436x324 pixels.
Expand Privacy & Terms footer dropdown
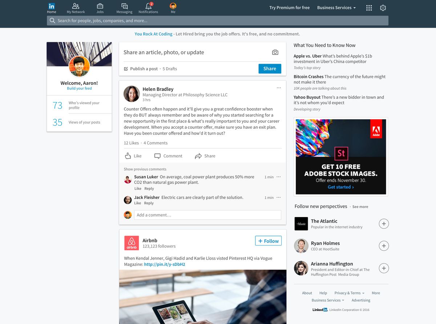pyautogui.click(x=350, y=293)
